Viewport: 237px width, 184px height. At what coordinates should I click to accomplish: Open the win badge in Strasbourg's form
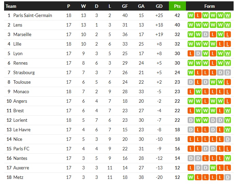click(x=190, y=72)
